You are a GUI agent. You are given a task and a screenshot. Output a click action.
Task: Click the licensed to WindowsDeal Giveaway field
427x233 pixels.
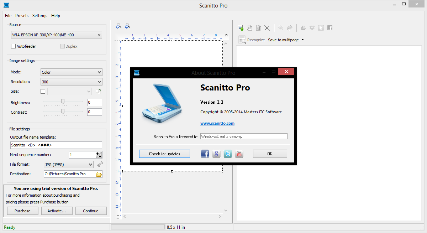pyautogui.click(x=243, y=136)
